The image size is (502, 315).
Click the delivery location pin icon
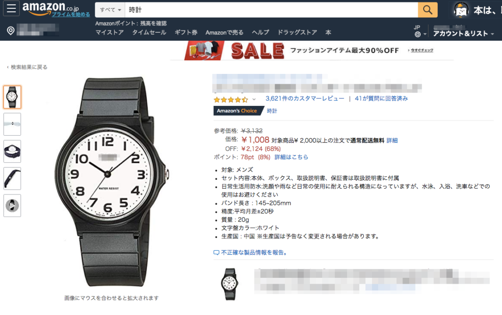pos(11,31)
